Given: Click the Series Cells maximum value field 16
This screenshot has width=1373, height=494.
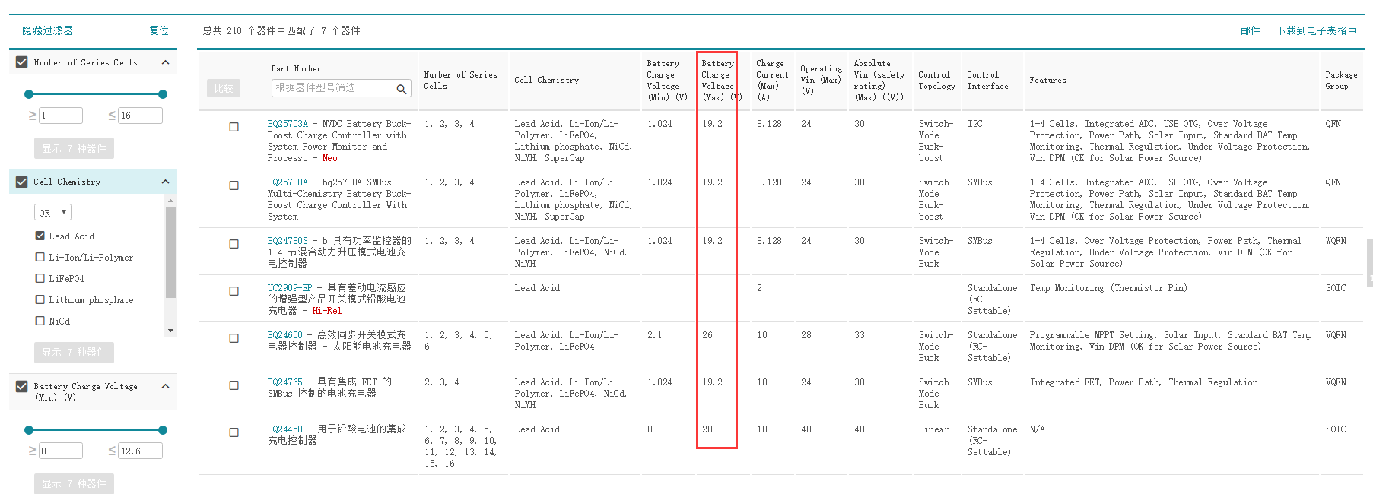Looking at the screenshot, I should coord(141,116).
